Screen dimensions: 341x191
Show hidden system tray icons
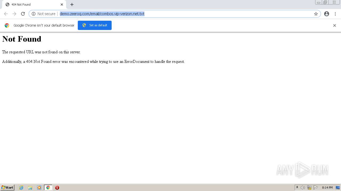click(297, 188)
